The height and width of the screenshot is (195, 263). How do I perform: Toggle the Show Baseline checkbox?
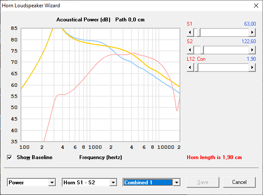[x=9, y=157]
